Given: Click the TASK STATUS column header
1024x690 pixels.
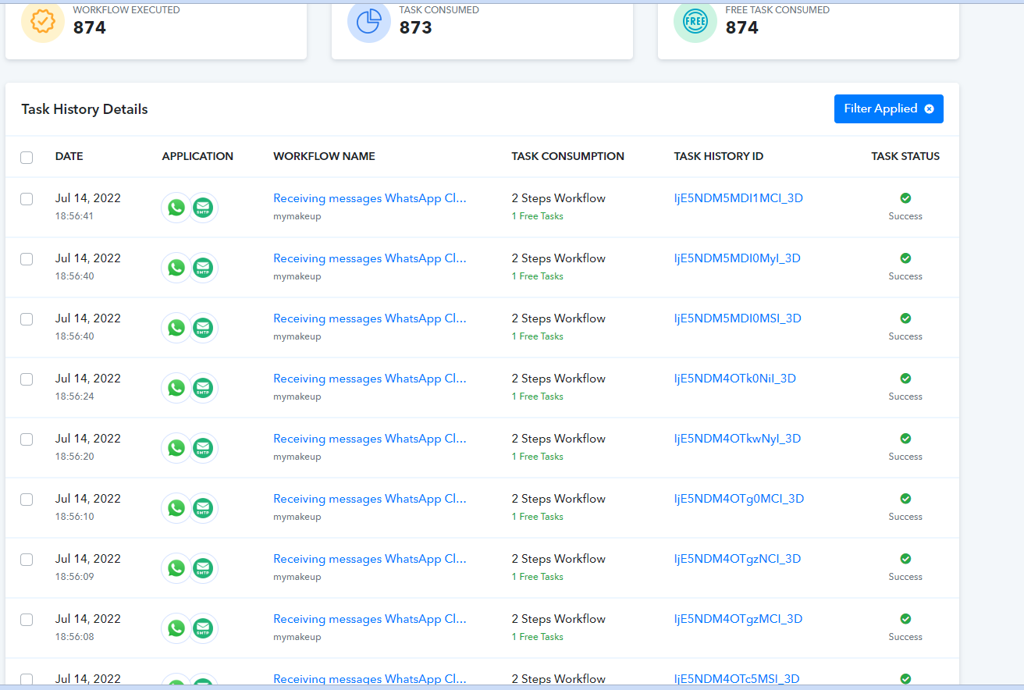Looking at the screenshot, I should 905,156.
